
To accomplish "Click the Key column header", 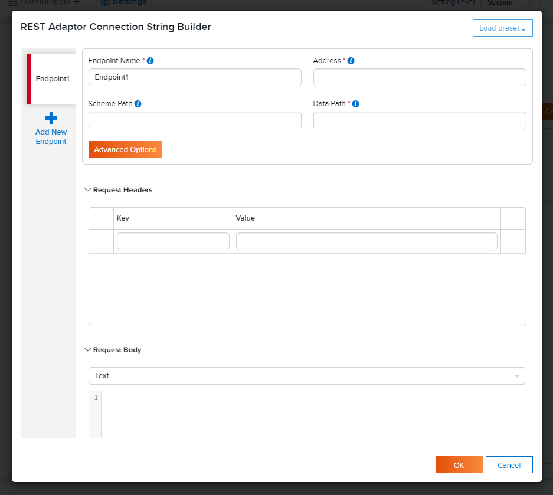I will [x=173, y=218].
